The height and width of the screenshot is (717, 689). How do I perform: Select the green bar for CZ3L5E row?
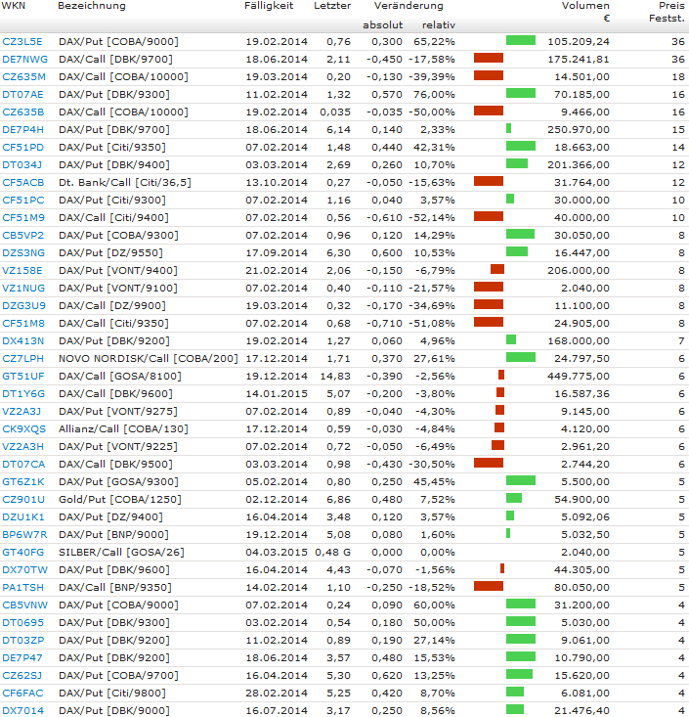tap(521, 40)
